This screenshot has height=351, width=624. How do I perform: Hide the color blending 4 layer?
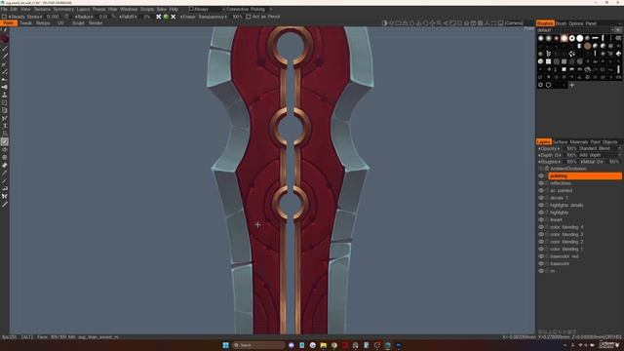[x=541, y=227]
